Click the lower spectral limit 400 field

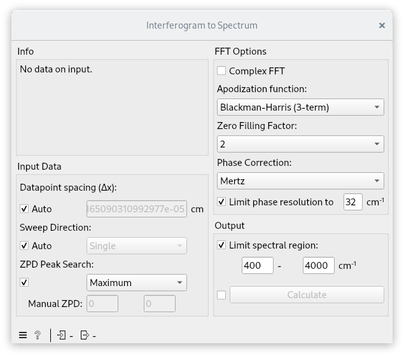coord(258,265)
